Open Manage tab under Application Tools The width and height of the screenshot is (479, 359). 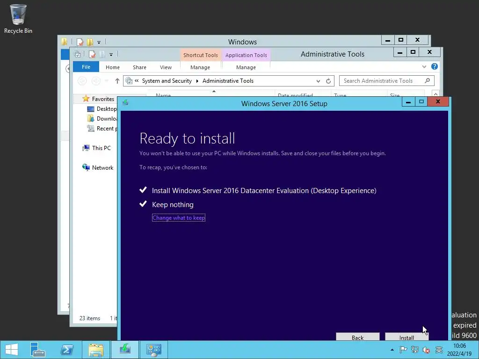(x=246, y=67)
